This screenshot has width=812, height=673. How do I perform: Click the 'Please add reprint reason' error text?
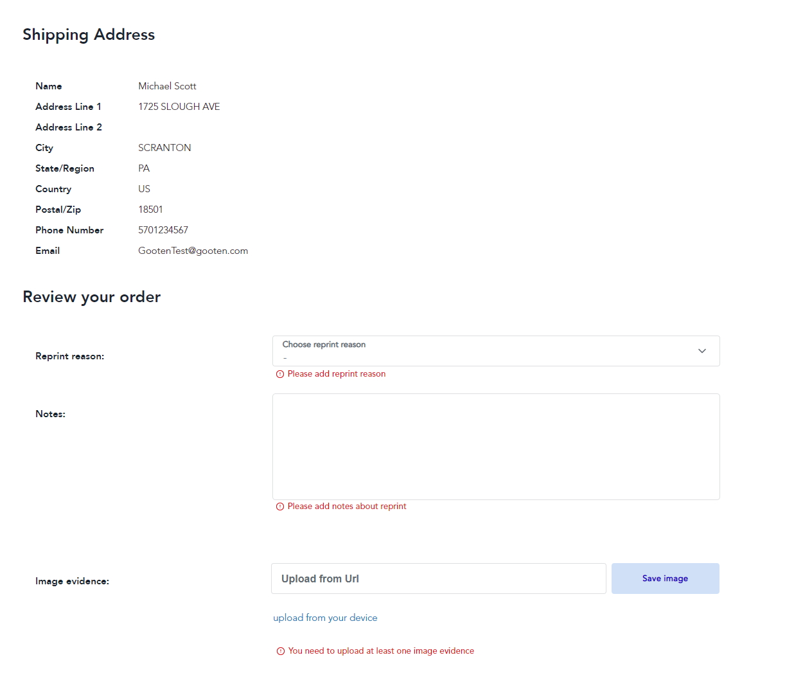coord(336,374)
